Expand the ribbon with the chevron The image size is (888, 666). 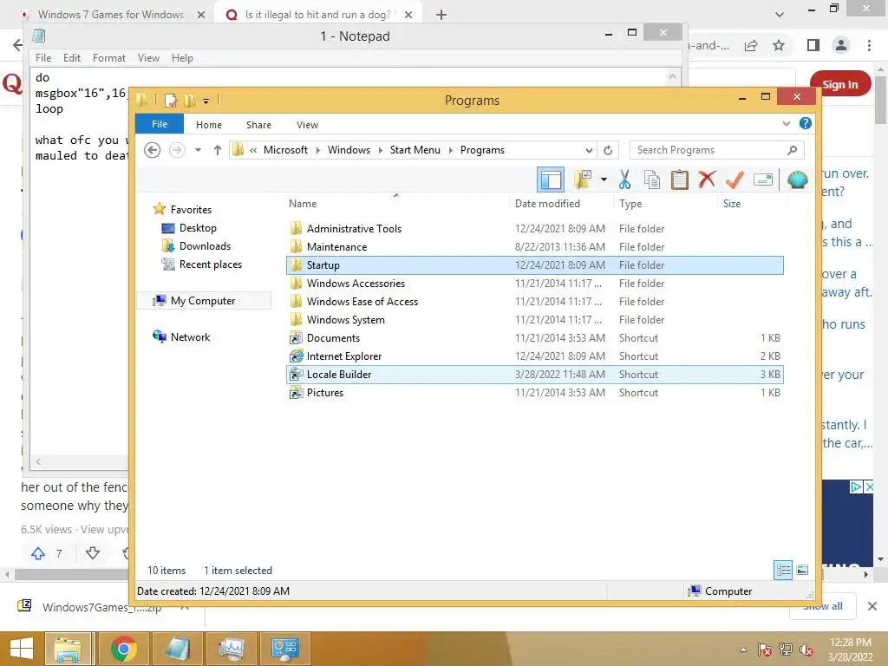[x=786, y=123]
